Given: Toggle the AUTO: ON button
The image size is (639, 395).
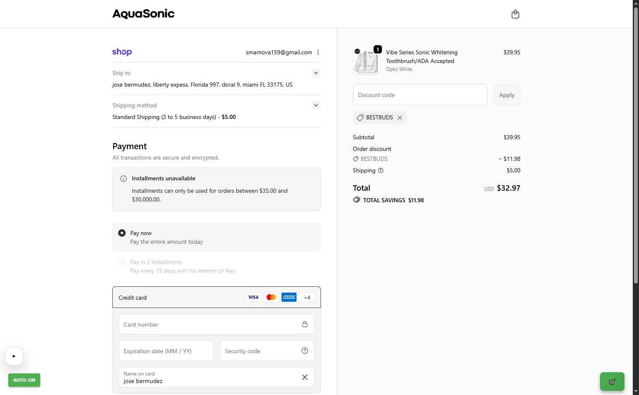Looking at the screenshot, I should coord(24,380).
